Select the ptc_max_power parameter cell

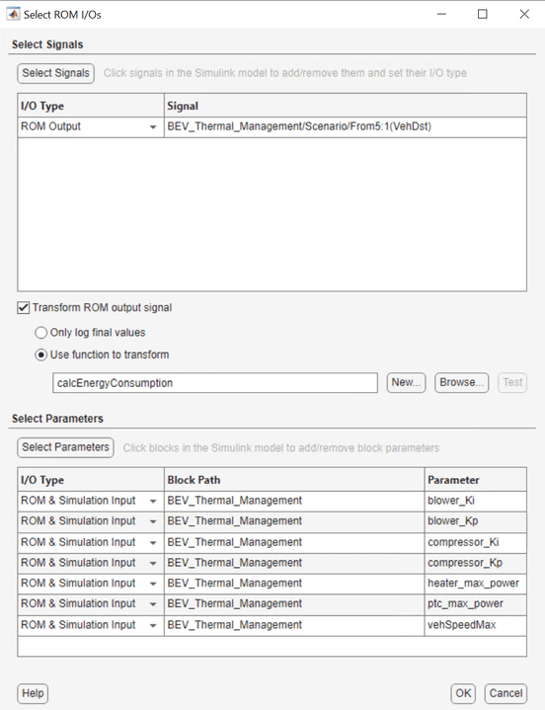pos(476,604)
